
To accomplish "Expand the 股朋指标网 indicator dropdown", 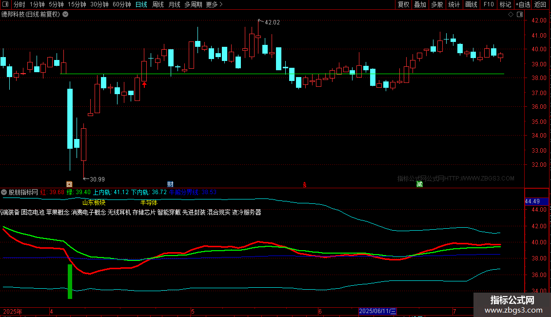I will click(x=4, y=192).
